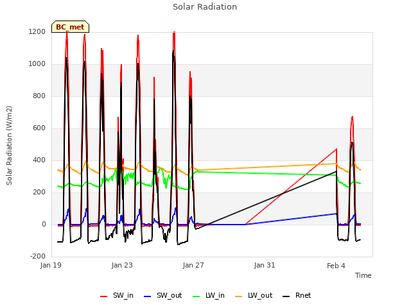The image size is (411, 308).
Task: Click the Jan 19 x-axis label
Action: coord(51,265)
